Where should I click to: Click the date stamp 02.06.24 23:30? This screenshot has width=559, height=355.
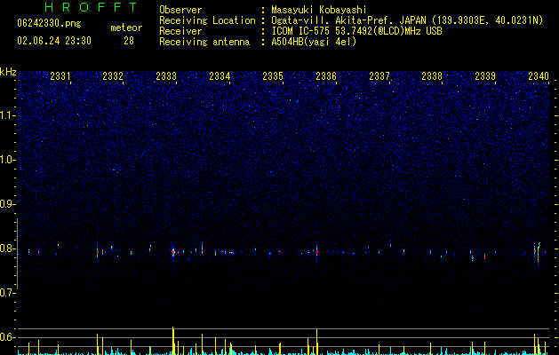(x=54, y=41)
